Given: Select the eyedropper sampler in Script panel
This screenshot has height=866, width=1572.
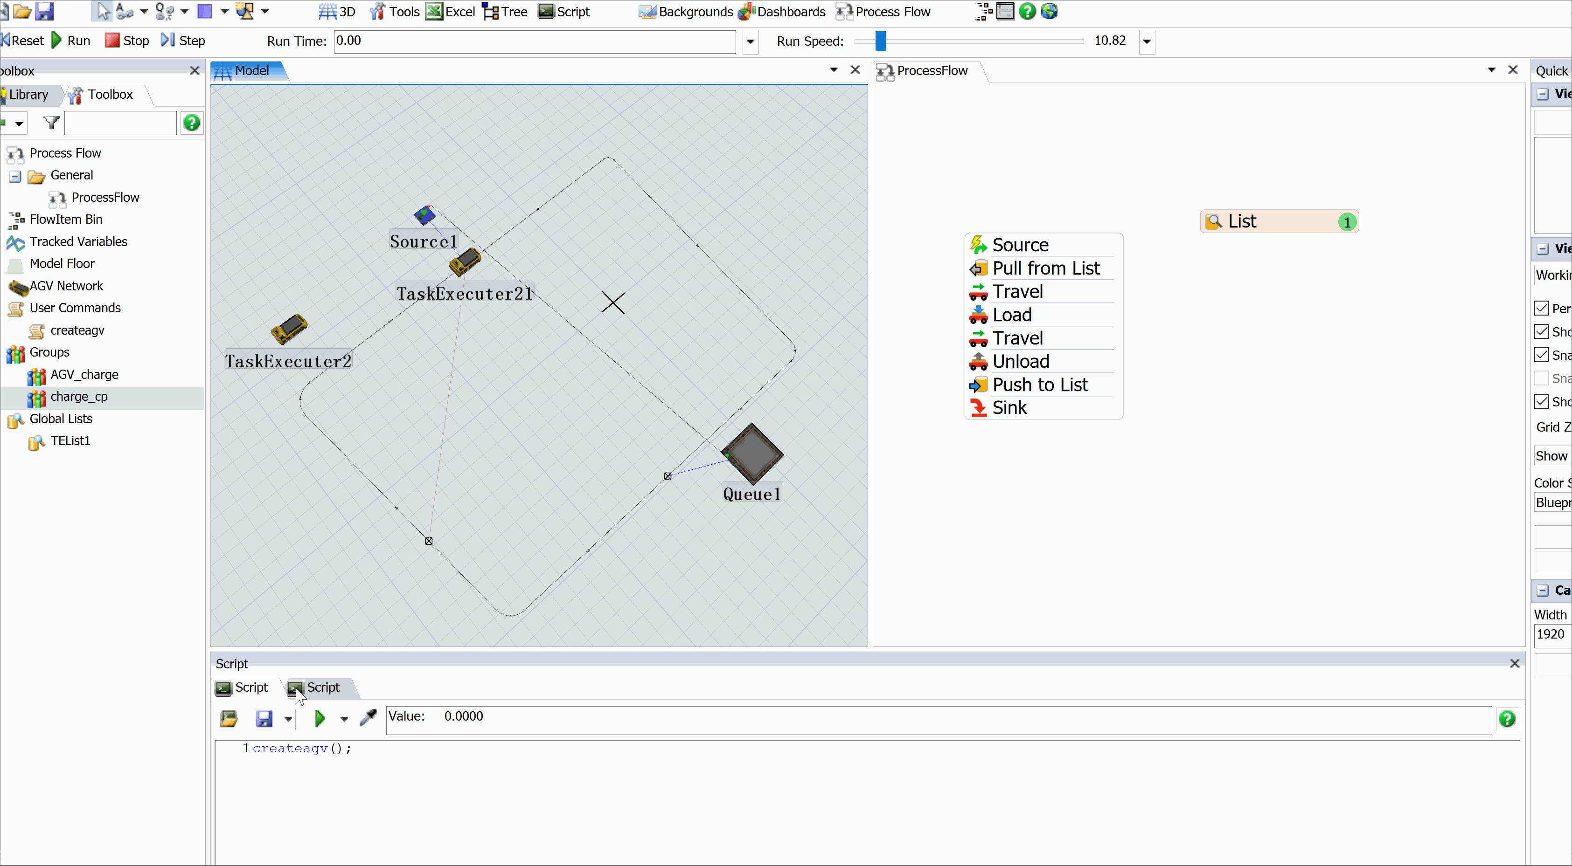Looking at the screenshot, I should pyautogui.click(x=369, y=718).
